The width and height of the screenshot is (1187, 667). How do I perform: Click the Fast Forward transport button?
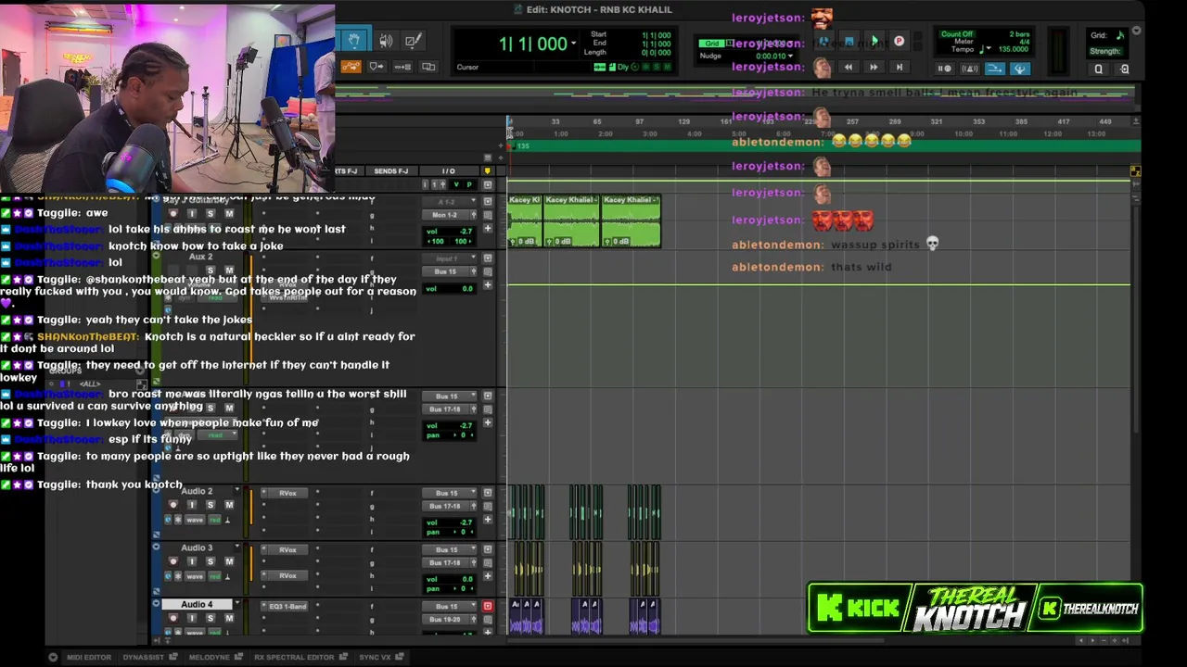point(873,67)
